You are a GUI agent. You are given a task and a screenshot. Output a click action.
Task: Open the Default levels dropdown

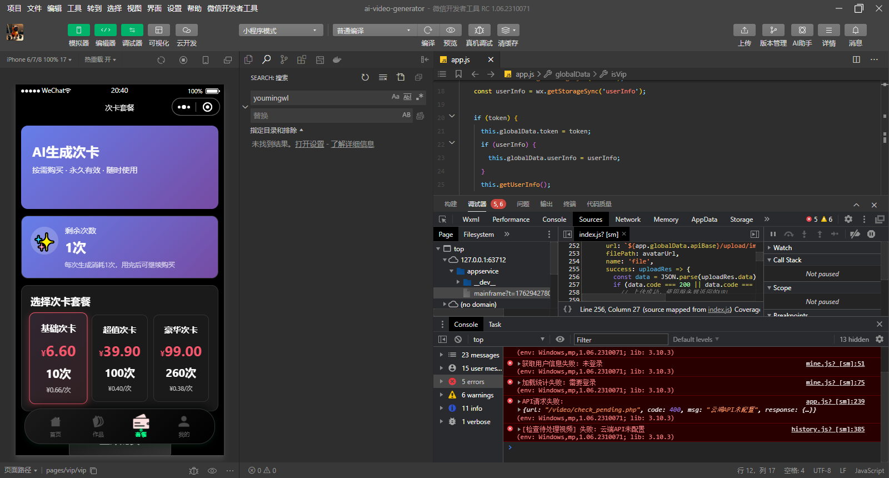[696, 340]
